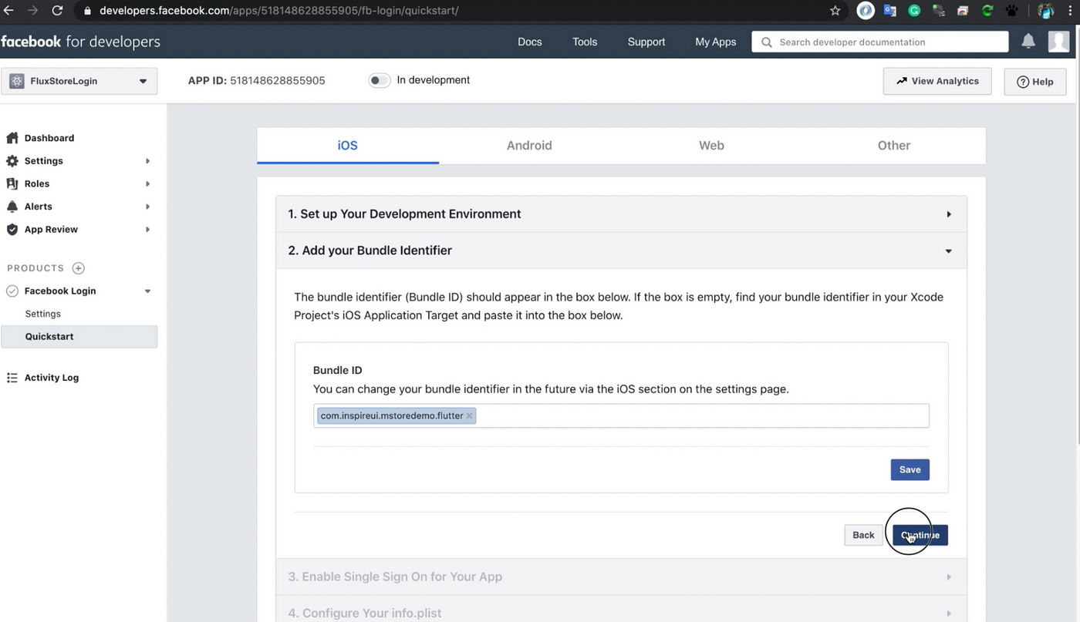Screen dimensions: 1080x622
Task: Open the Activity Log page
Action: tap(52, 378)
